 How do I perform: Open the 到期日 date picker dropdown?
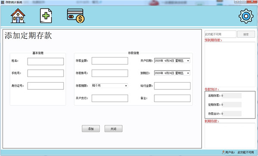point(188,73)
